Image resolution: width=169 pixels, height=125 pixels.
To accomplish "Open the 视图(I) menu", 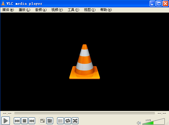I will pyautogui.click(x=90, y=10).
